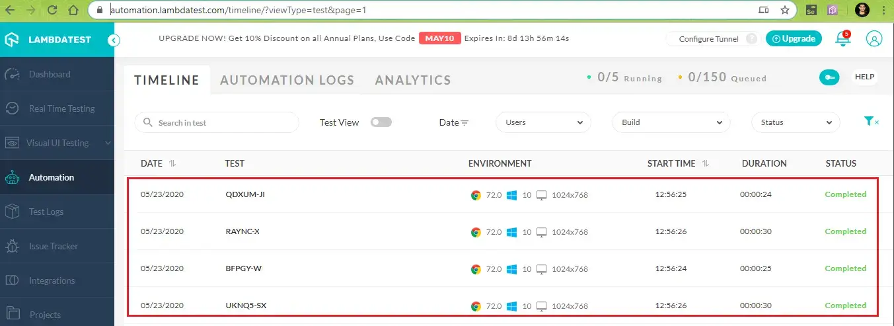Expand the Status dropdown
This screenshot has height=326, width=894.
point(796,122)
